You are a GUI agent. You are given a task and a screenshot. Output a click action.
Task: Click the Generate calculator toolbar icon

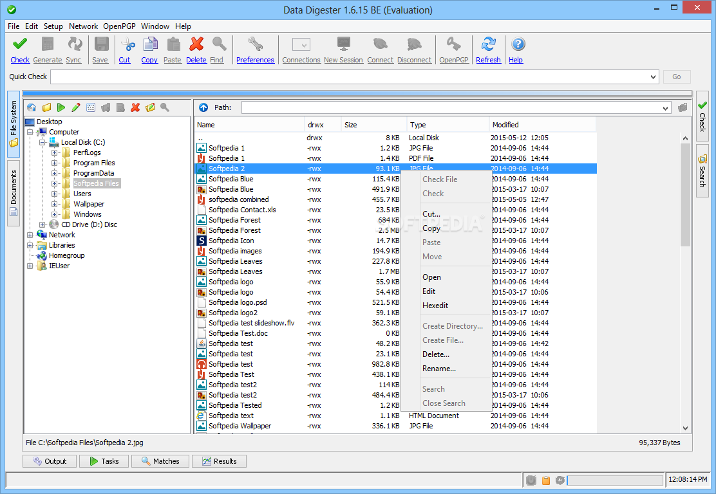pyautogui.click(x=48, y=44)
